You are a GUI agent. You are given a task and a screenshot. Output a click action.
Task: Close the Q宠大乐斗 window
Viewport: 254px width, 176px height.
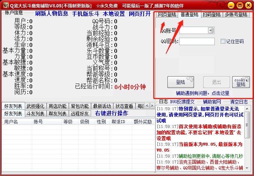[248, 5]
